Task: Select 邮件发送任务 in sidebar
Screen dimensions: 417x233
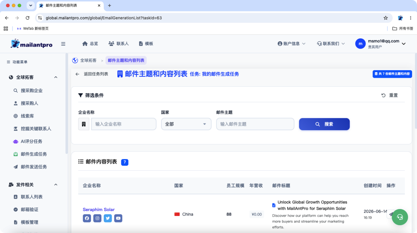Action: [x=34, y=167]
